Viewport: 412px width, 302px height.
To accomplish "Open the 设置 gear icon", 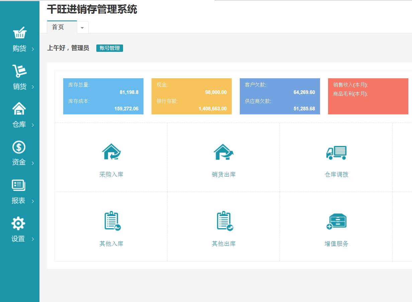I will [18, 223].
